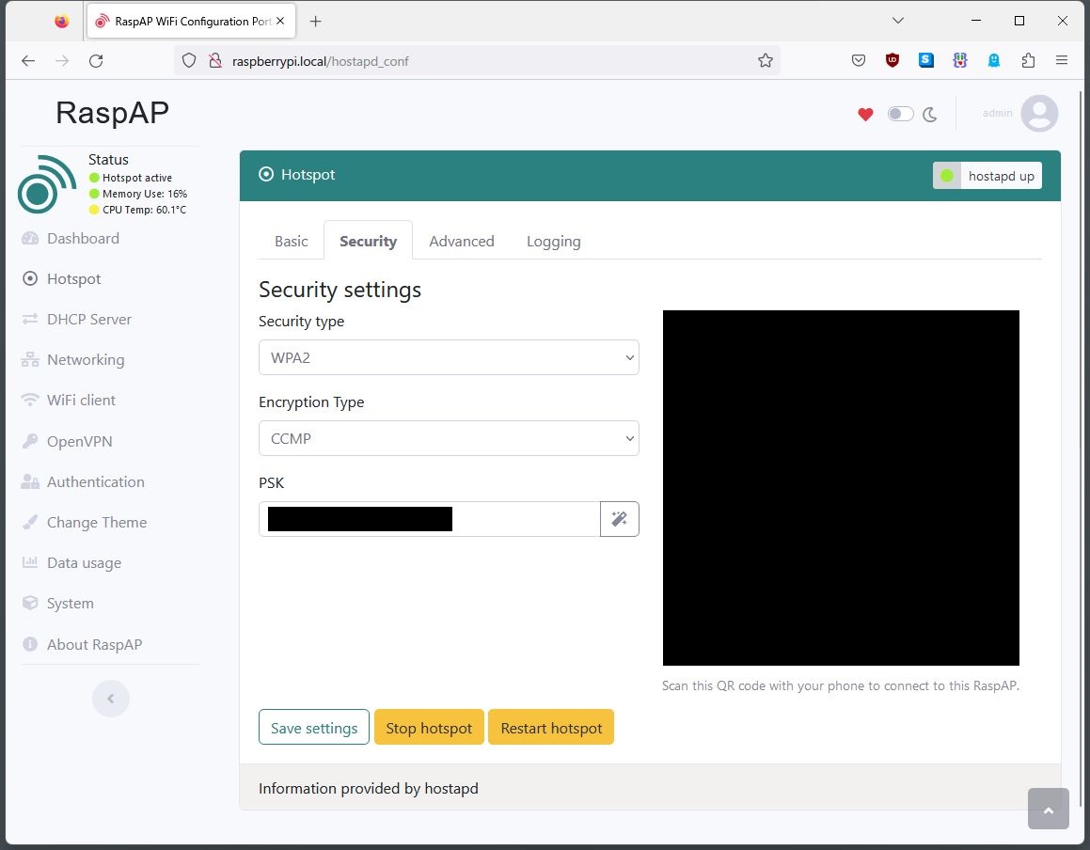Screen dimensions: 1090x850
Task: Open the Authentication settings
Action: pos(94,481)
